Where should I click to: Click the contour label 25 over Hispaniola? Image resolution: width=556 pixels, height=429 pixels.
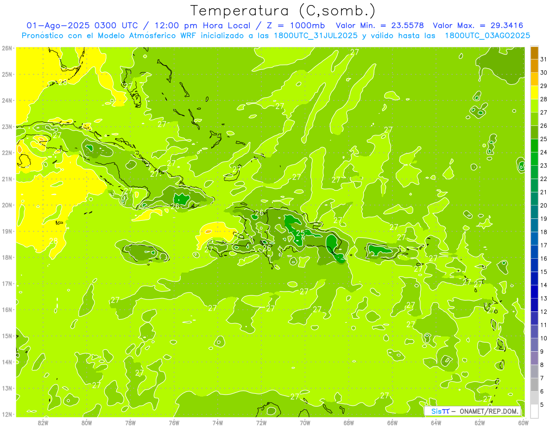300,233
